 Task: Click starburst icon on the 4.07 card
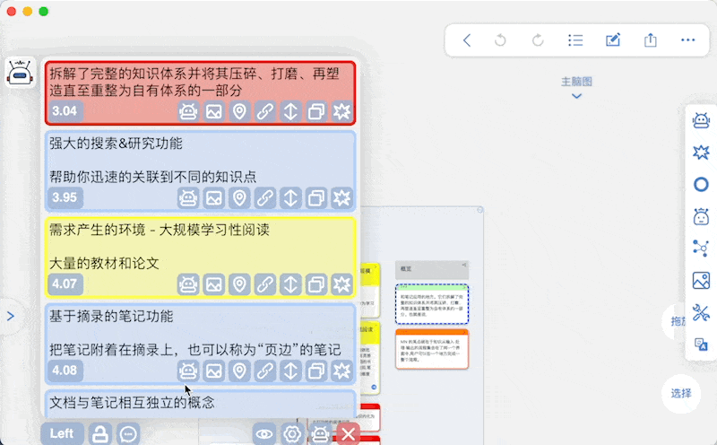(342, 284)
